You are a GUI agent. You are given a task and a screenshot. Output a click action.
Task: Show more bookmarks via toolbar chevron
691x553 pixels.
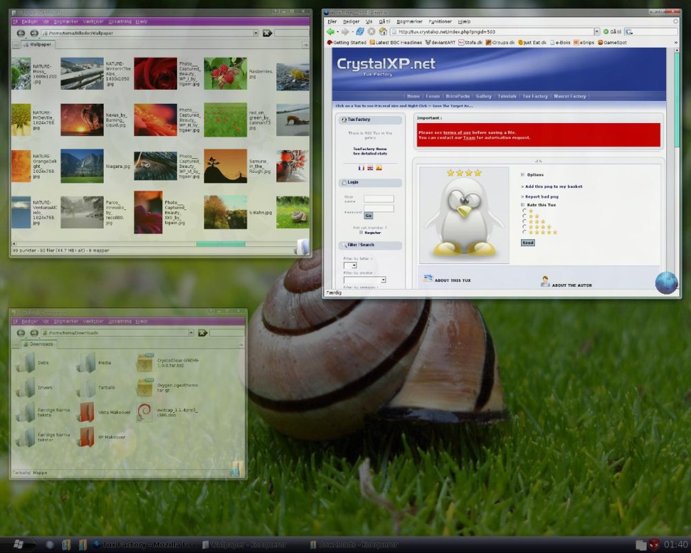point(676,43)
